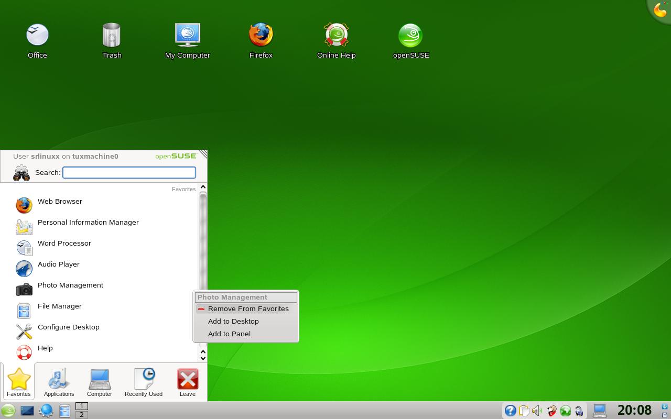Switch to the Applications tab
The image size is (671, 419).
point(58,381)
